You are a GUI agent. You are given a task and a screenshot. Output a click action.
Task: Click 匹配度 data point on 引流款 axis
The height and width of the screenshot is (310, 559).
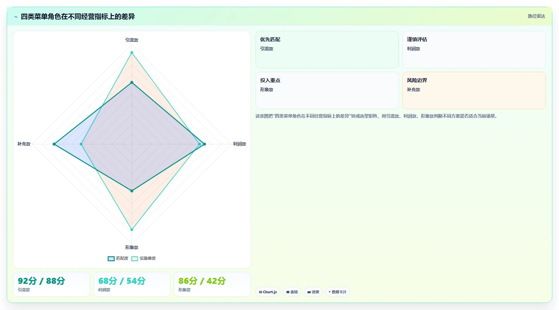(132, 82)
